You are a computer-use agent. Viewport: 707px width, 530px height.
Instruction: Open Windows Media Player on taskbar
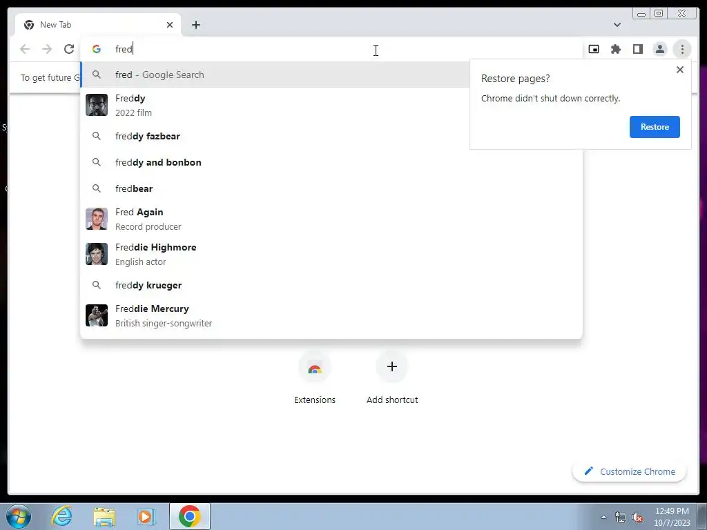click(x=146, y=516)
